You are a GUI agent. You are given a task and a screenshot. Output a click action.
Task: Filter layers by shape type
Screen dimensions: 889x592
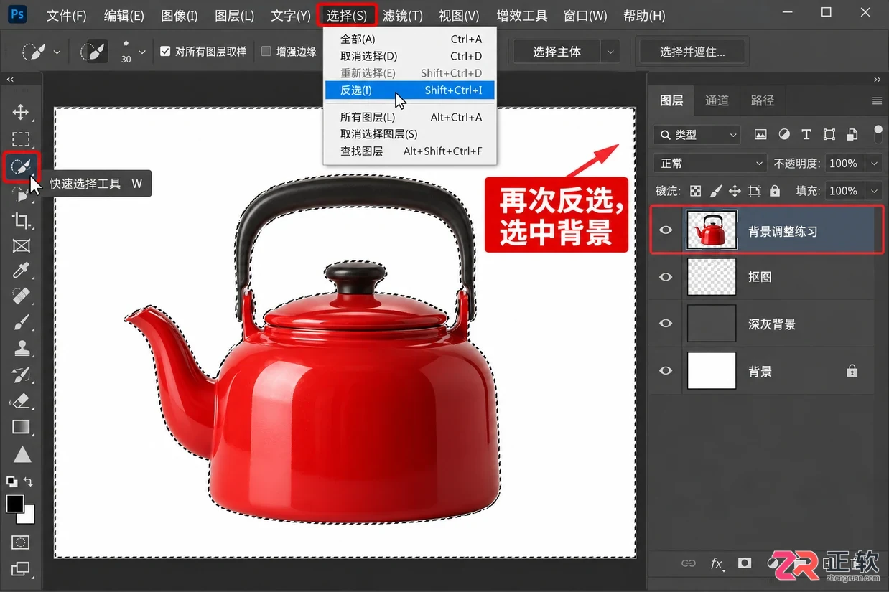[x=829, y=134]
